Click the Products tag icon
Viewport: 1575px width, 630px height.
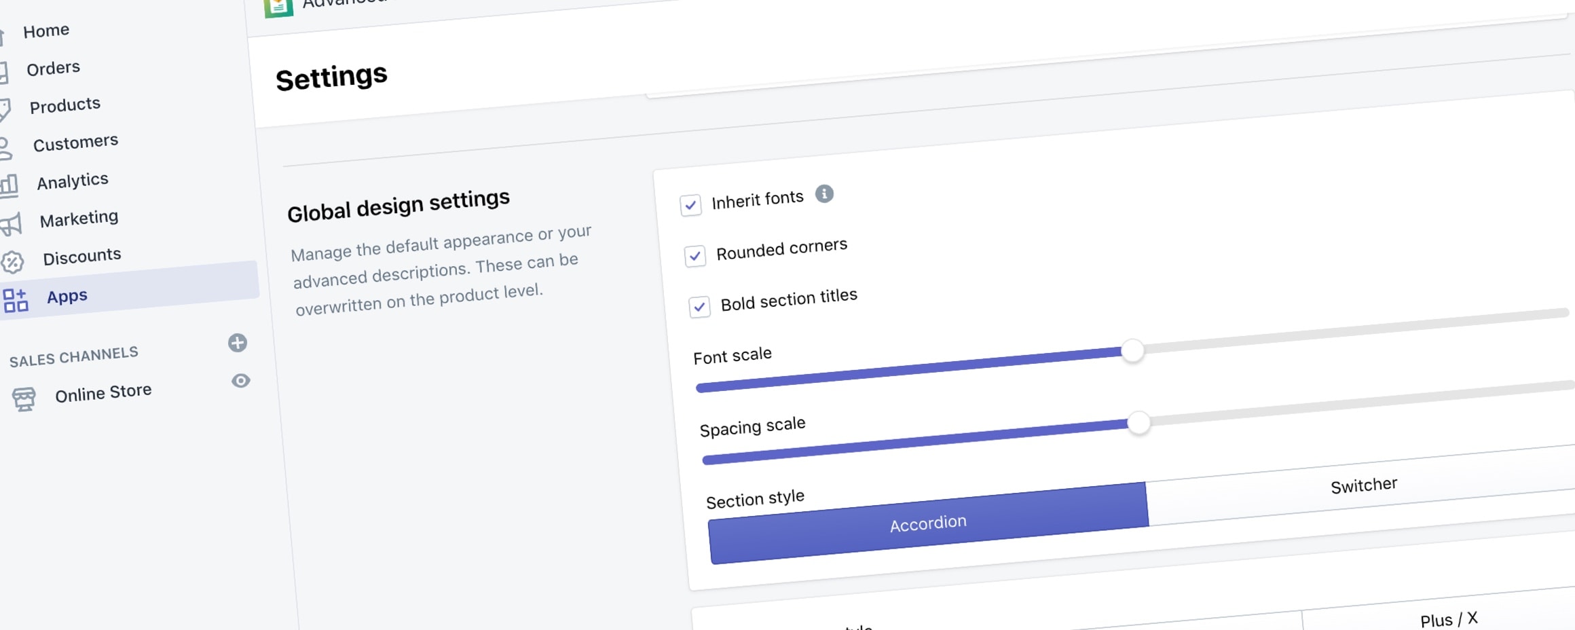(5, 110)
